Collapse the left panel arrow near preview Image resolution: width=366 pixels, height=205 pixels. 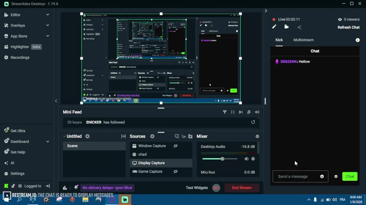point(56,101)
